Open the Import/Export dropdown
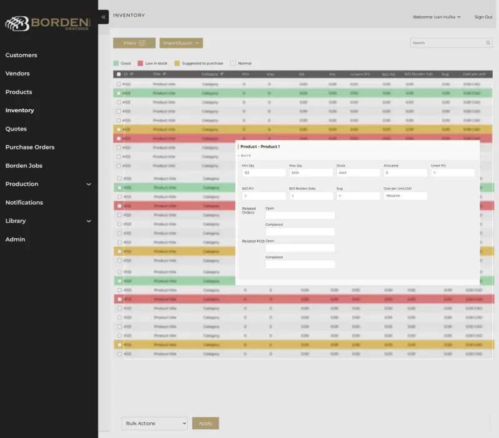Viewport: 499px width, 438px height. point(181,43)
